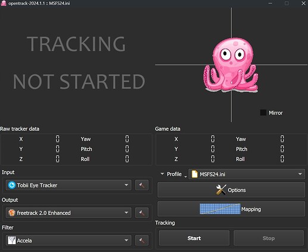Minimize the opentrack window
This screenshot has height=252, width=308.
[x=270, y=3]
